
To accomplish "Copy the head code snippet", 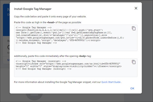I will tap(134, 28).
